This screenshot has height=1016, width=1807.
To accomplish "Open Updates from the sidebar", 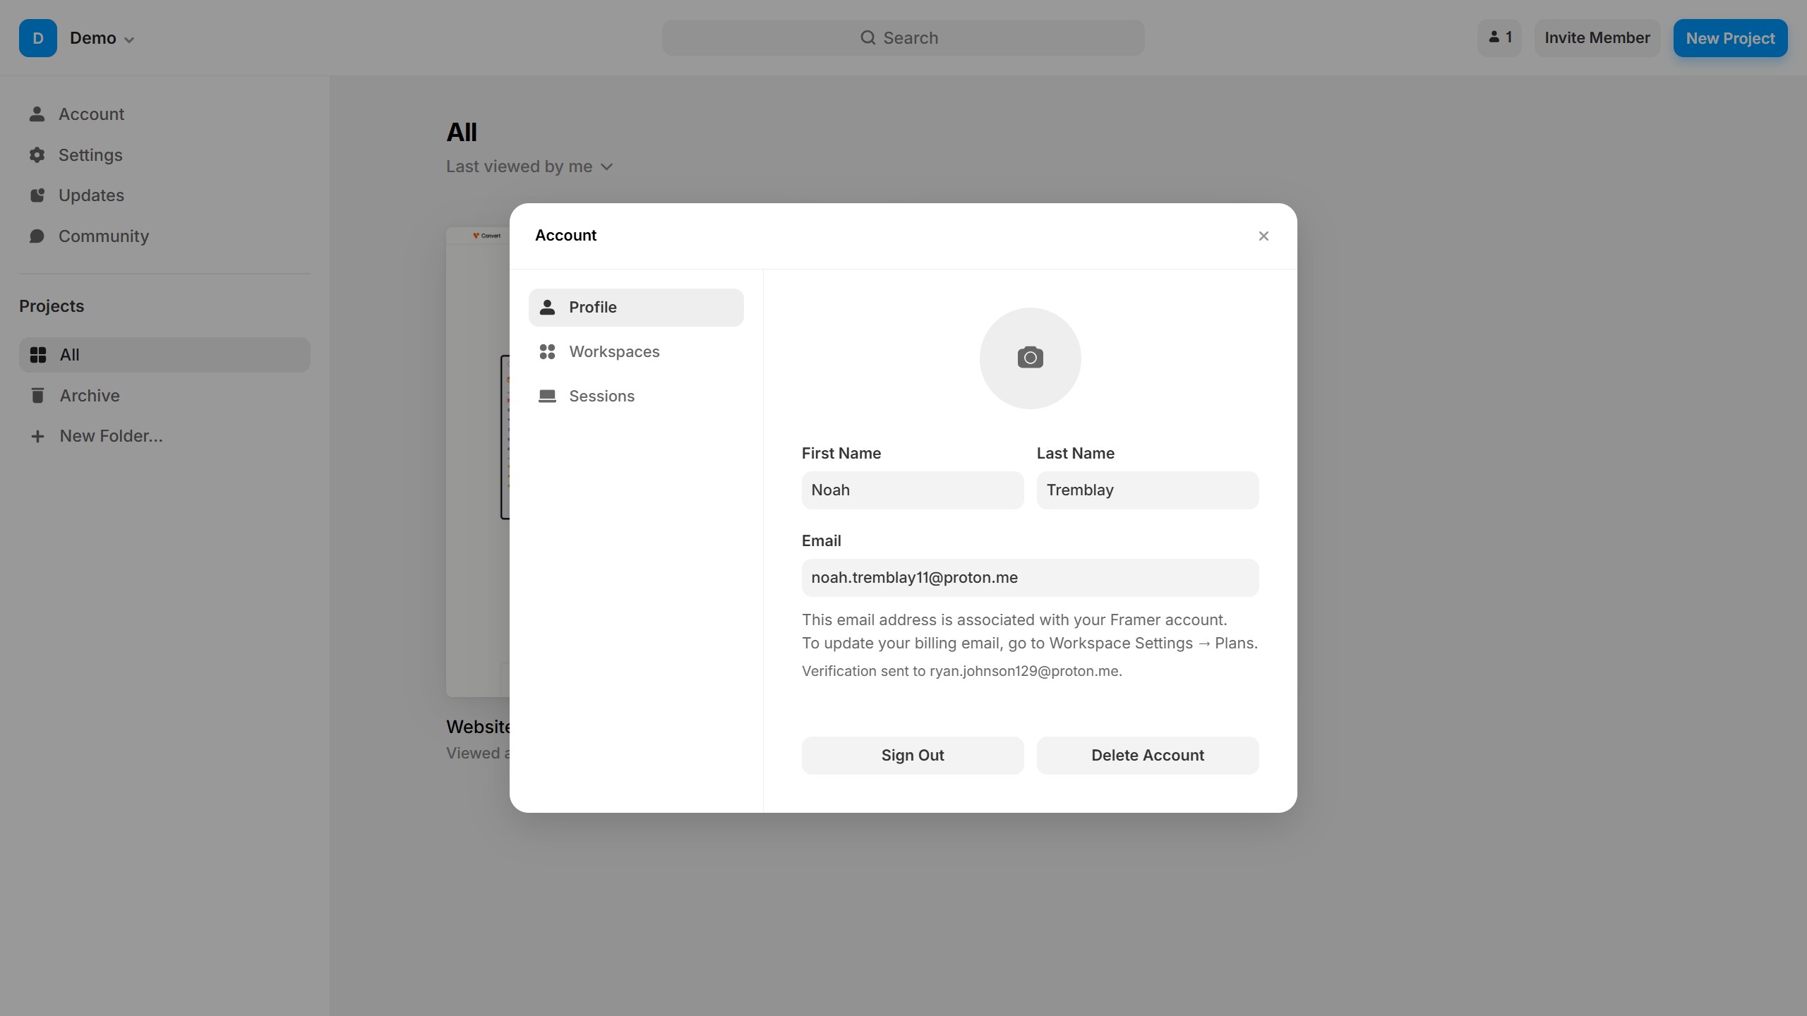I will click(x=91, y=195).
